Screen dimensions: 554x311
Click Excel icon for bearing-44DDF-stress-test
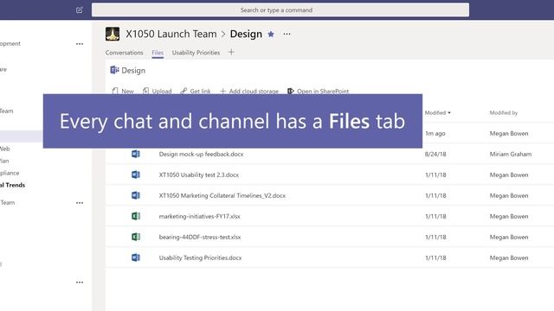[x=136, y=237]
